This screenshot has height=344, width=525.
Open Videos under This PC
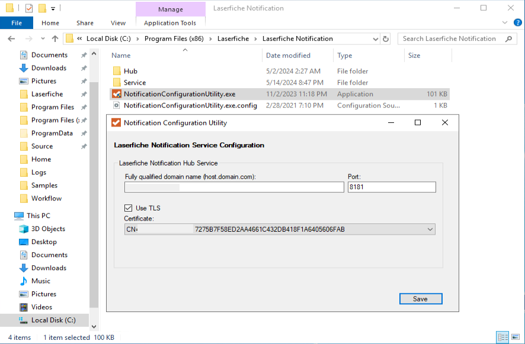click(x=41, y=307)
